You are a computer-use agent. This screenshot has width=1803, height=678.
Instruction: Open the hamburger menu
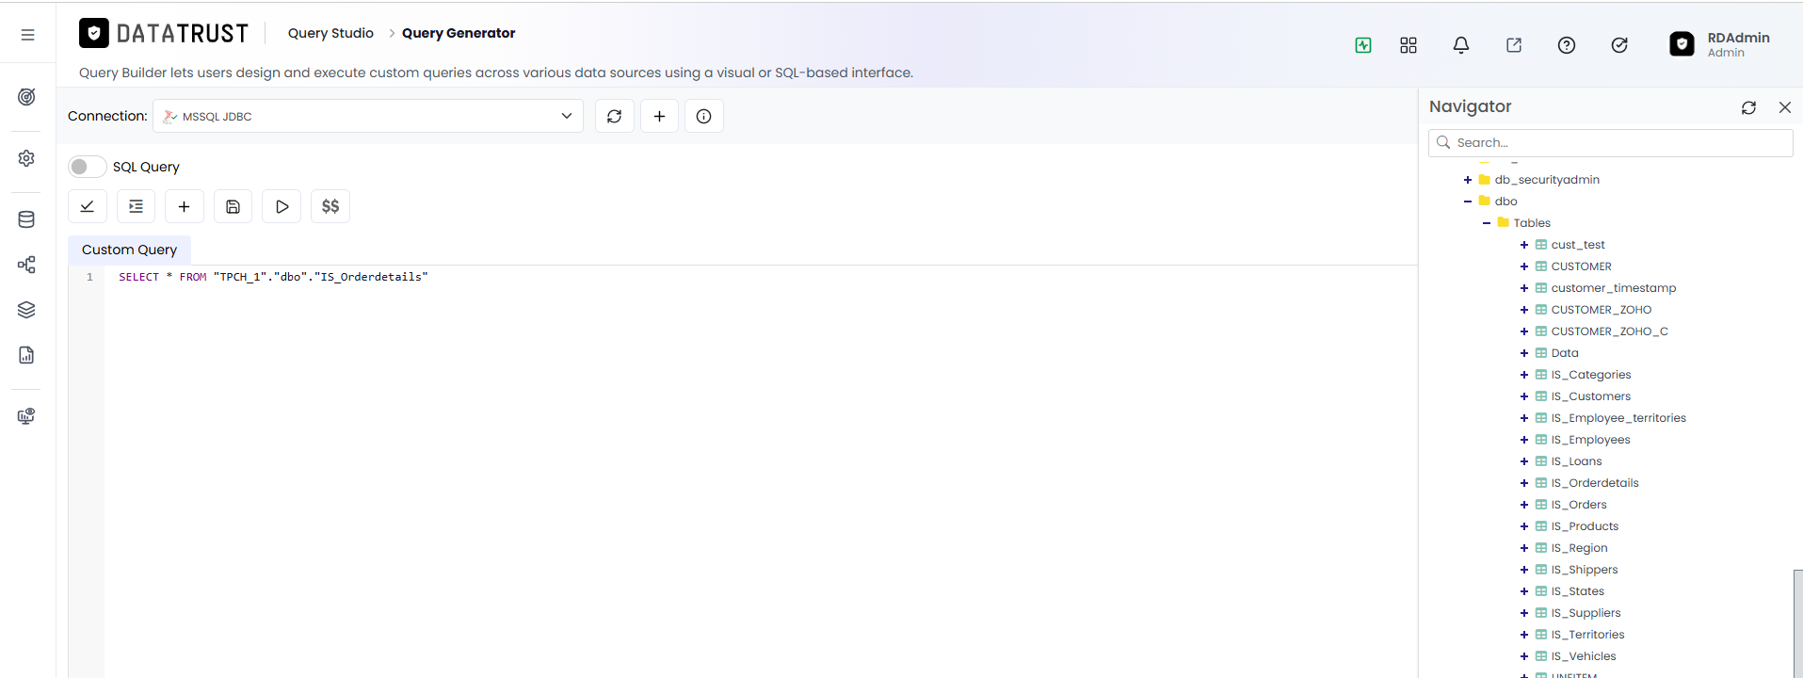(27, 35)
